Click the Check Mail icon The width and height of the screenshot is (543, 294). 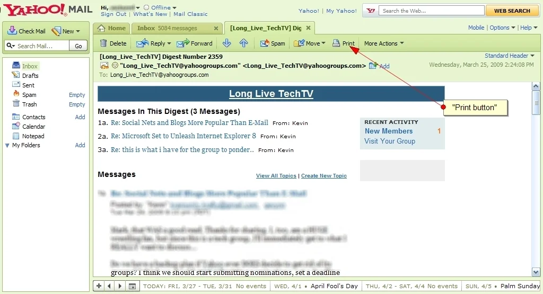[12, 30]
